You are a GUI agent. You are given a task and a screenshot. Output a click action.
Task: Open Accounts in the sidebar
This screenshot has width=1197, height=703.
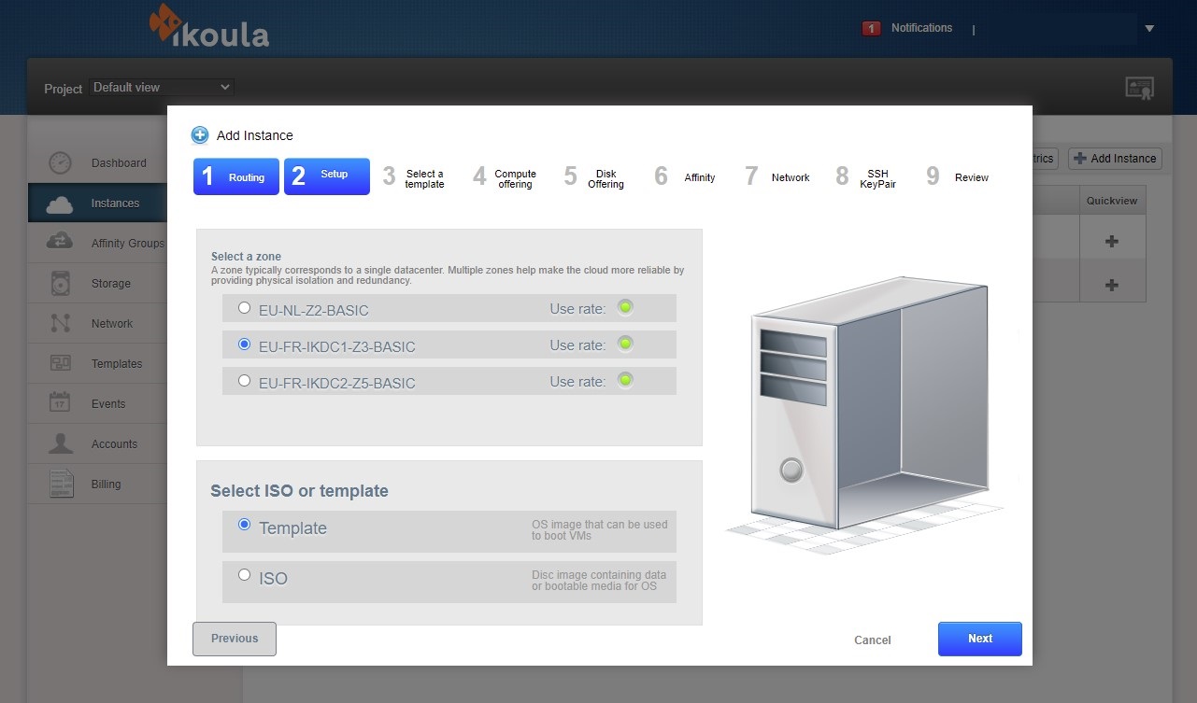[x=114, y=444]
